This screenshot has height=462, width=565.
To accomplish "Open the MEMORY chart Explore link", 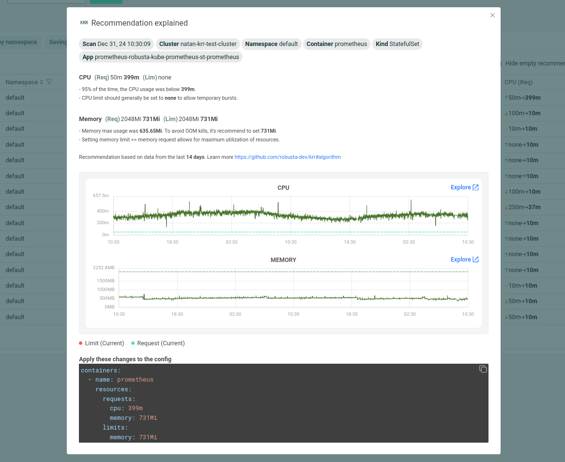I will pyautogui.click(x=464, y=260).
